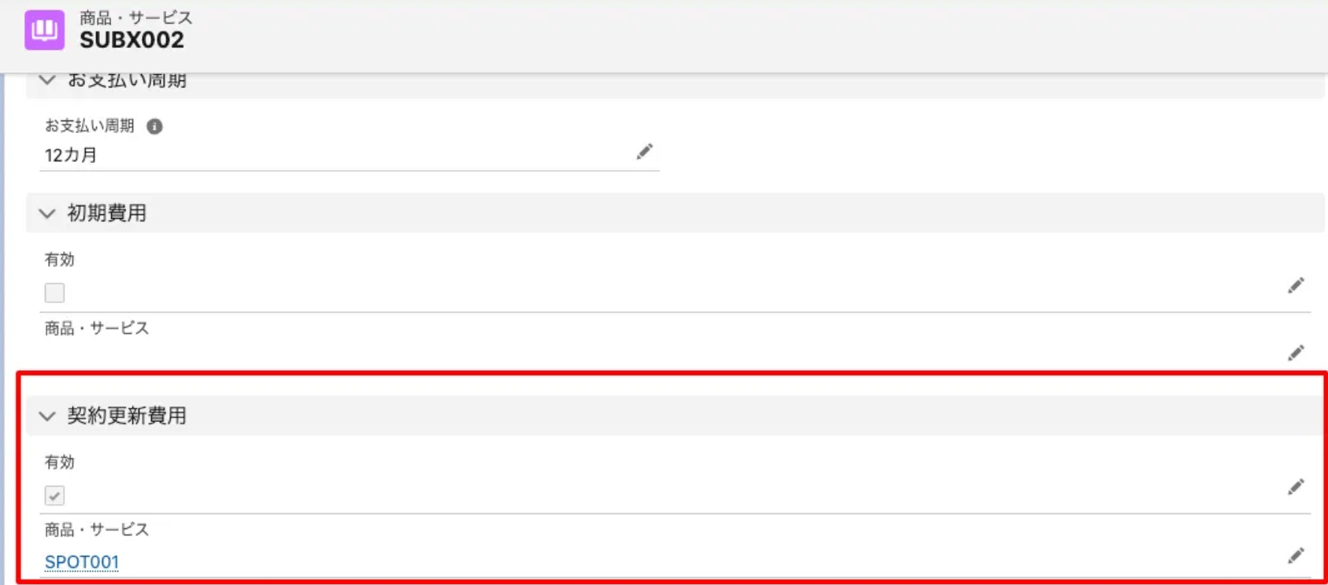Click the SUBX002 record title
Screen dimensions: 1328x585
132,40
